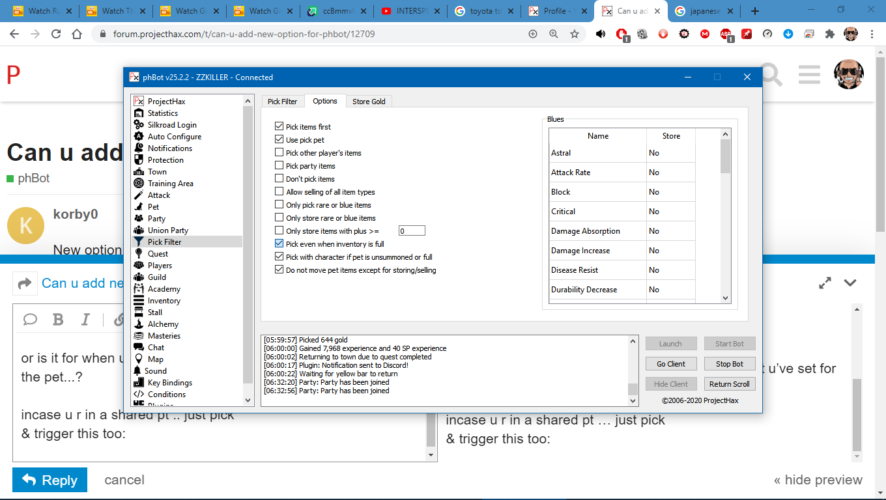Click the Bold icon in reply editor
Screen dimensions: 886x500
pos(58,319)
